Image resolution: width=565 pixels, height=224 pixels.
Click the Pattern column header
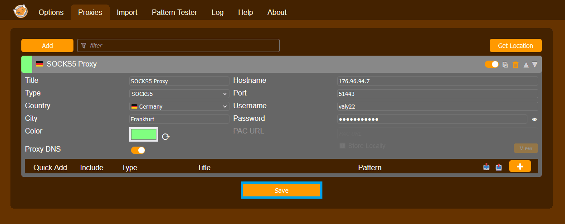[x=370, y=167]
